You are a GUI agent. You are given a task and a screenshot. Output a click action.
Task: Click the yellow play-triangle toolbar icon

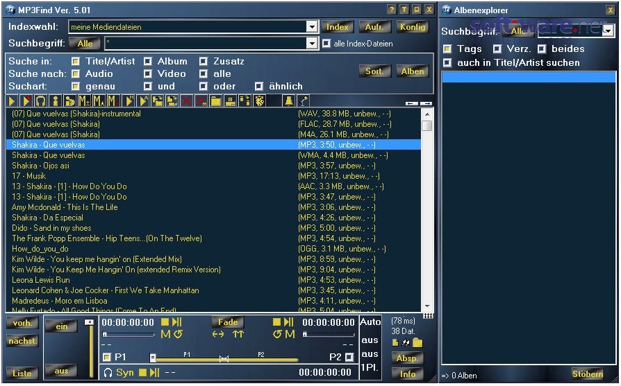[x=12, y=101]
